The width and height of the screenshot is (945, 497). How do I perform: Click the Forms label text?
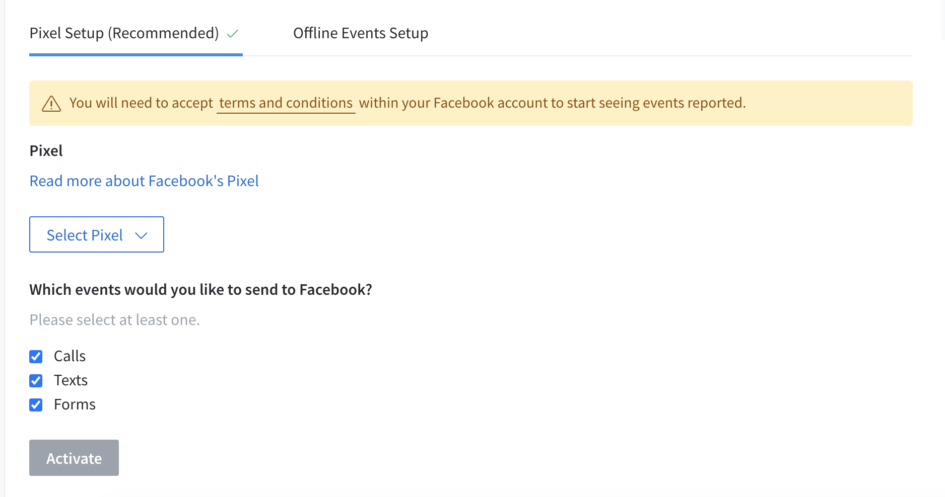75,404
